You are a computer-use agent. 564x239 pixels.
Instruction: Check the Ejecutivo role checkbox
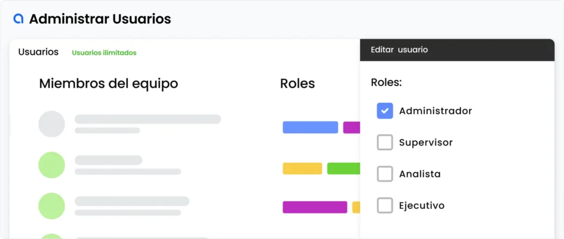384,205
